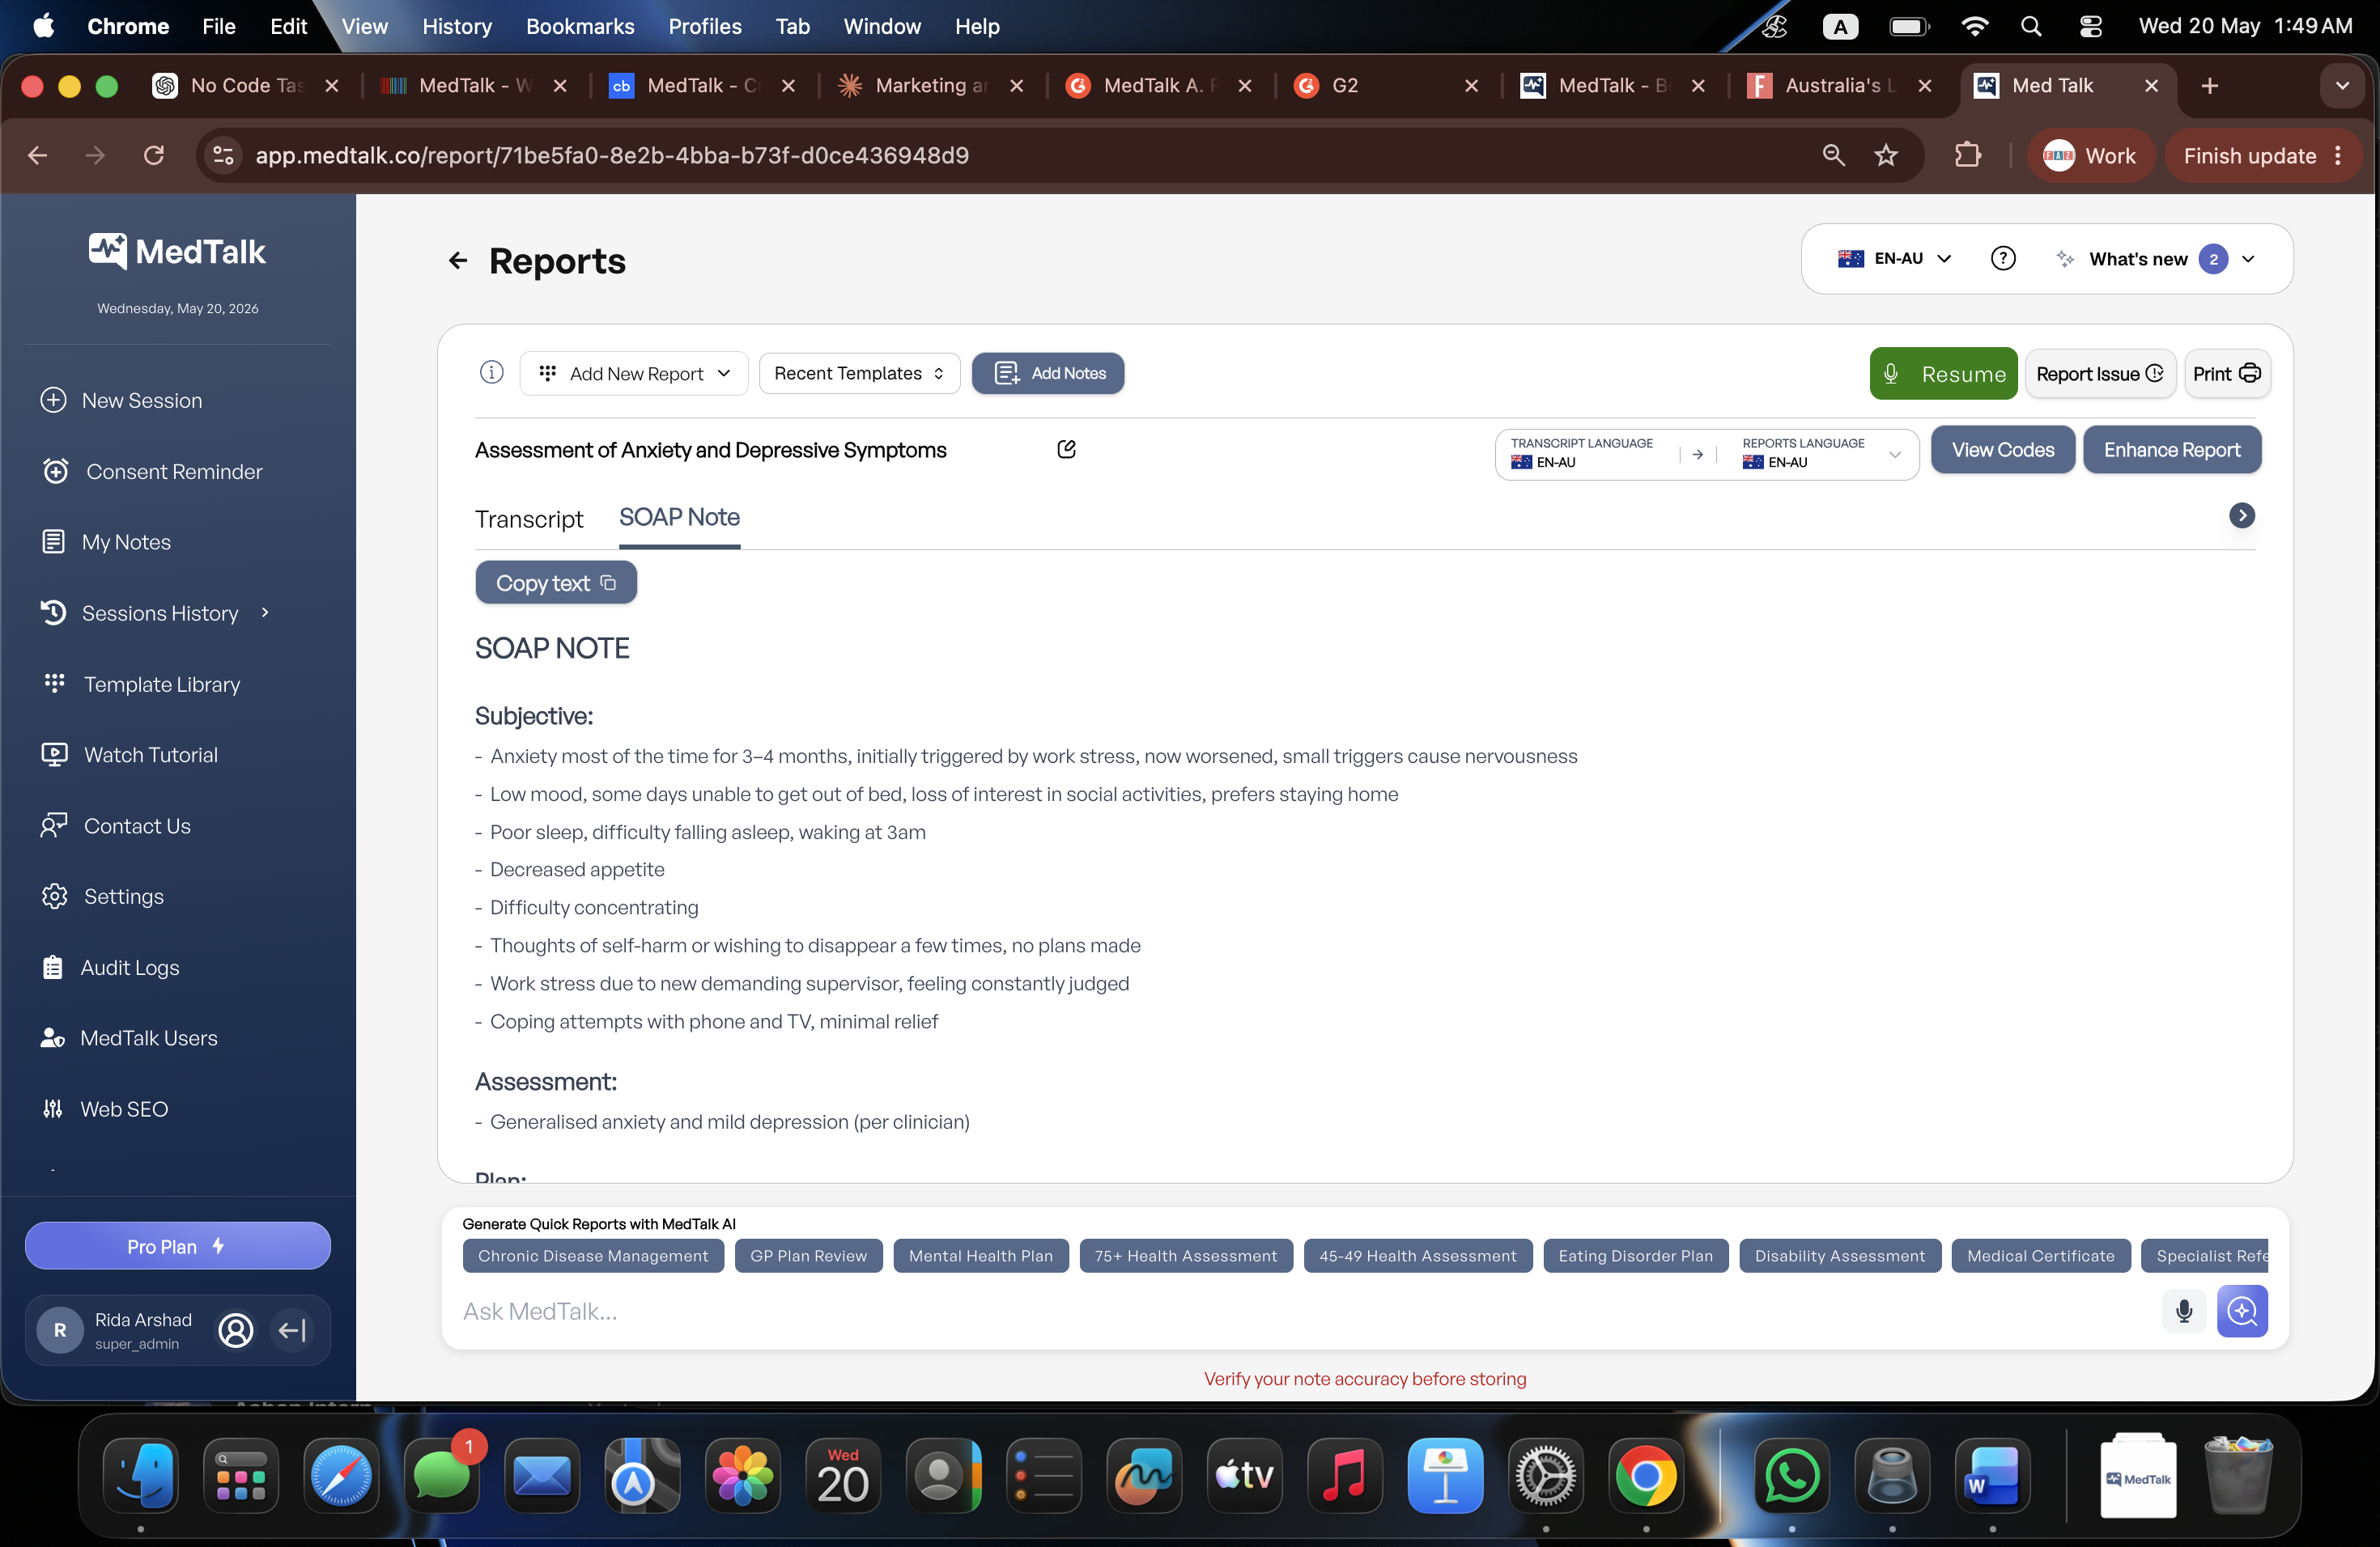Click the logout arrow icon in sidebar
Screen dimensions: 2380x1547
coord(292,1330)
